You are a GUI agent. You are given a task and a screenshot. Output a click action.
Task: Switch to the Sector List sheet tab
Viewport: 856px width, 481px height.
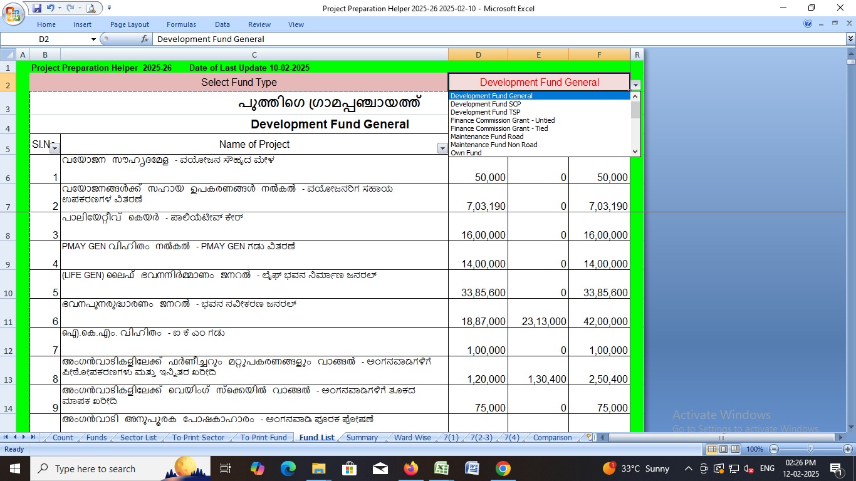(x=138, y=438)
